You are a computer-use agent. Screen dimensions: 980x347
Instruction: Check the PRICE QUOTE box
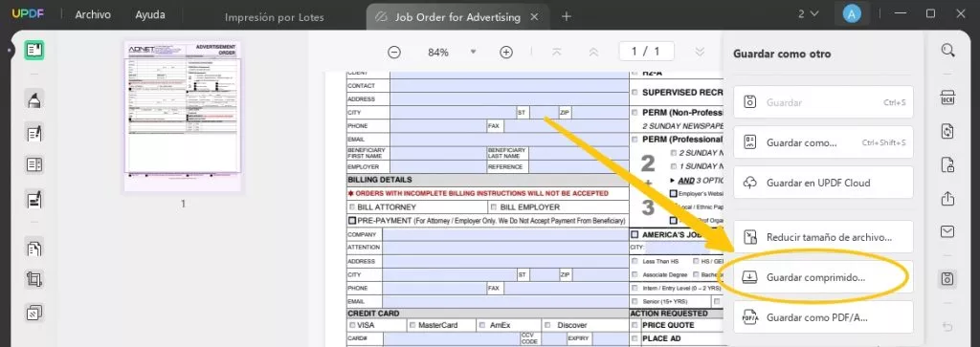(x=635, y=325)
